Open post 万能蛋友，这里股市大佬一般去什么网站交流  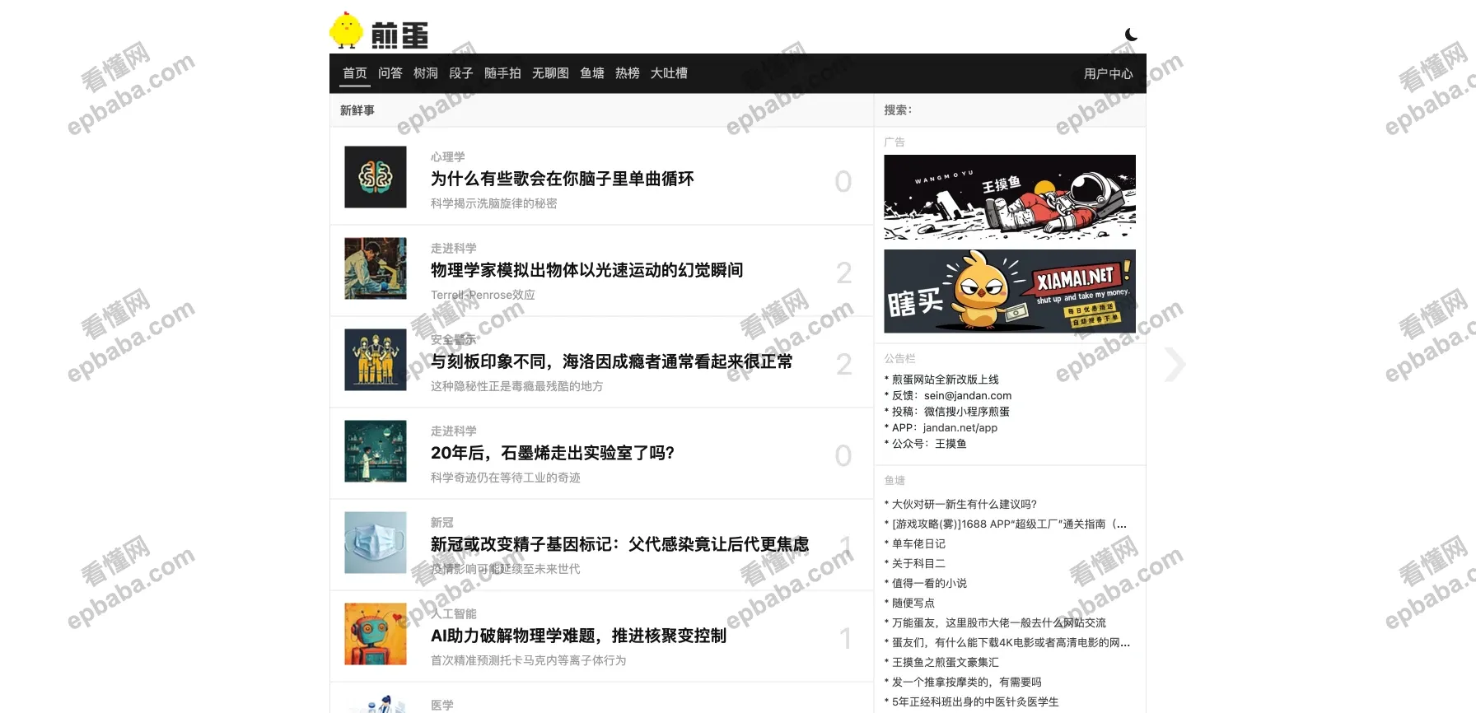[x=999, y=622]
